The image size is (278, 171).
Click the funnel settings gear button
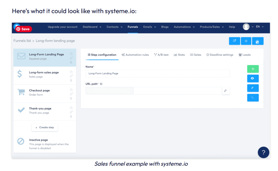(x=246, y=41)
